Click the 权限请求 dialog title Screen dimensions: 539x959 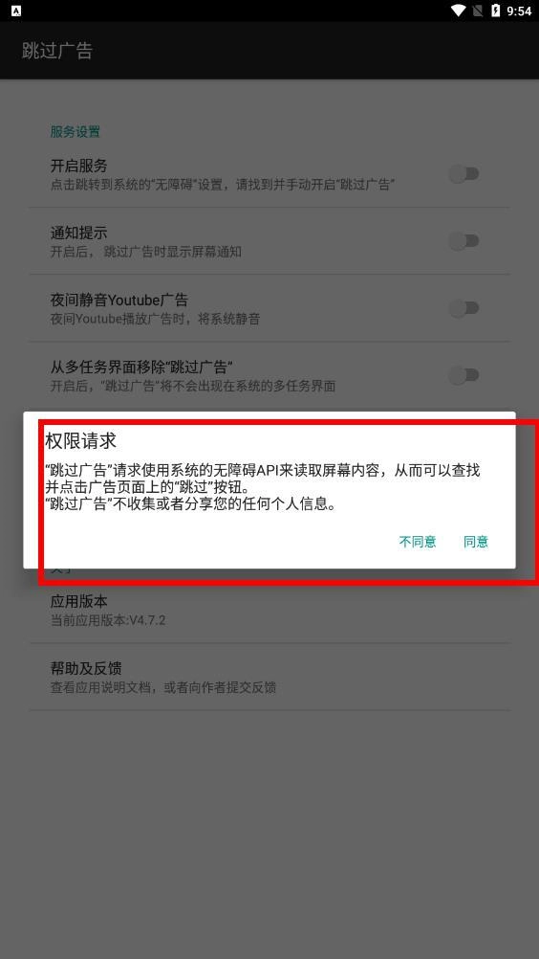tap(80, 440)
